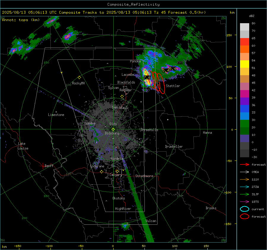Image resolution: width=267 pixels, height=250 pixels.
Task: Click the red forecast arrow legend icon
Action: (x=244, y=164)
